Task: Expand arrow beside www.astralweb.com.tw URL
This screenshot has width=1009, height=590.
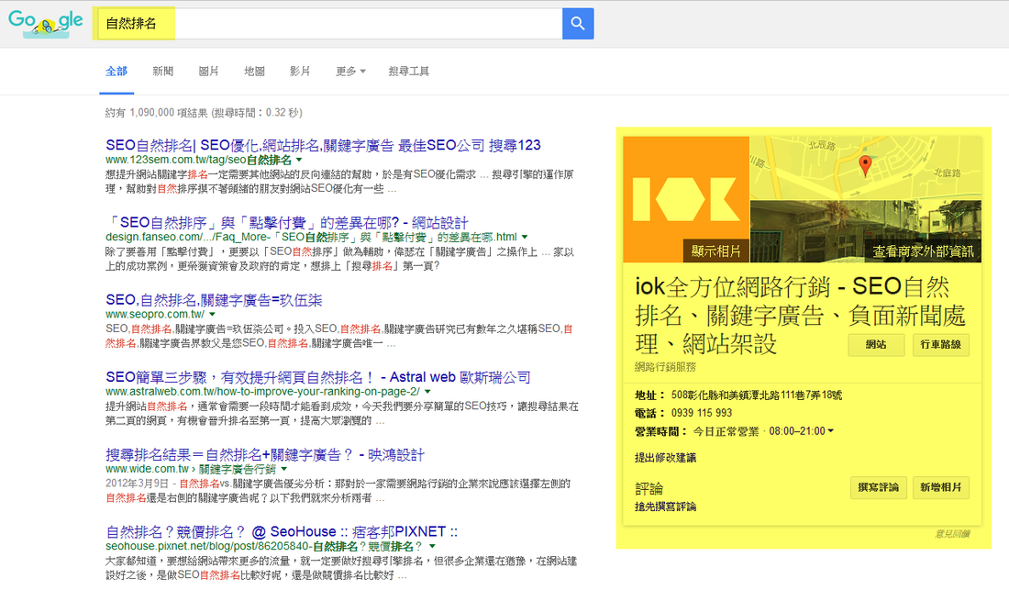Action: pos(428,392)
